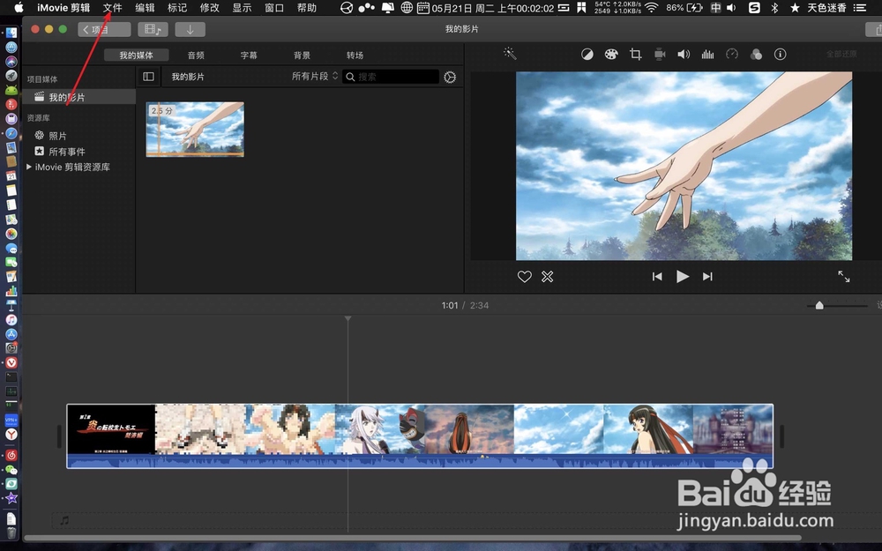The width and height of the screenshot is (882, 551).
Task: Open the 编辑 menu
Action: click(146, 8)
